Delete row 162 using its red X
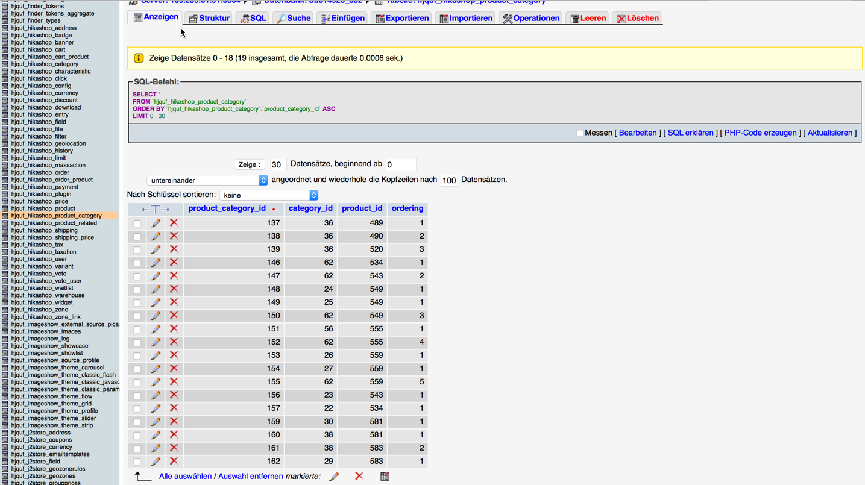865x485 pixels. [x=174, y=462]
